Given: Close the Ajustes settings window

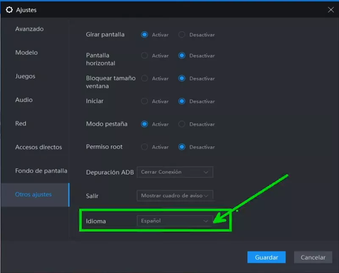Looking at the screenshot, I should (x=331, y=10).
